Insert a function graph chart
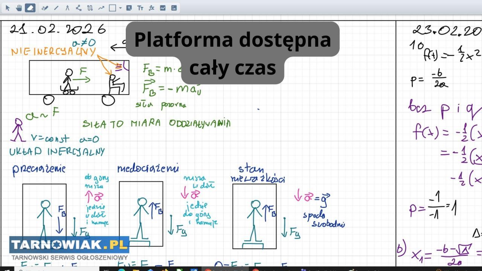This screenshot has width=482, height=271. click(x=163, y=8)
